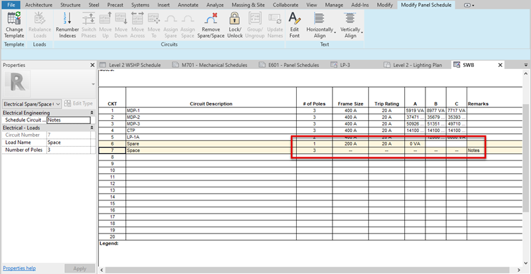Expand the Electrical Spare/Space type selector
531x274 pixels.
click(58, 103)
